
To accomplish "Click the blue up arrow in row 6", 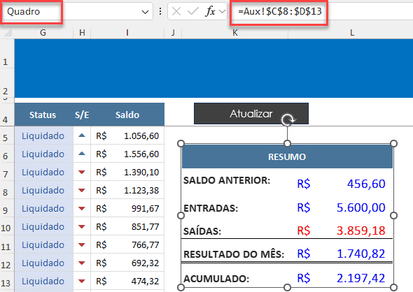I will (x=82, y=154).
